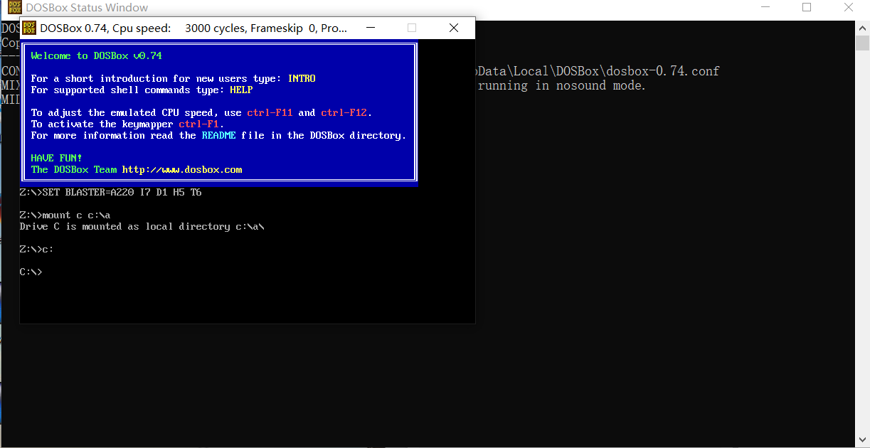Click the Drive C is mounted message
The width and height of the screenshot is (870, 448).
click(x=141, y=226)
